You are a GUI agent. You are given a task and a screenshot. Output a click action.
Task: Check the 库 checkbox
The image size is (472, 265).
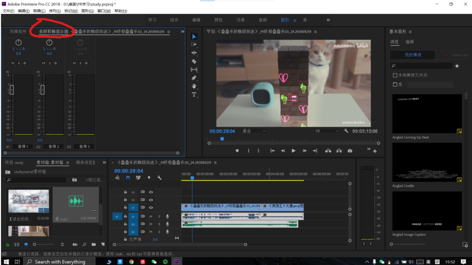click(x=395, y=84)
